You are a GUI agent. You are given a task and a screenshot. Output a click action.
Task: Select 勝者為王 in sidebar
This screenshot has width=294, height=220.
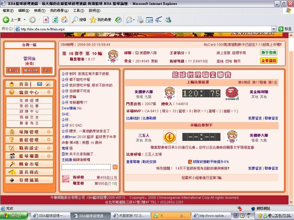point(29,123)
